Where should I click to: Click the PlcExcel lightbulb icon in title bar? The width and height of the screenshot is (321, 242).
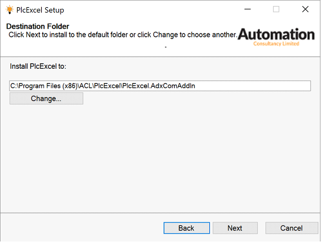tap(9, 9)
